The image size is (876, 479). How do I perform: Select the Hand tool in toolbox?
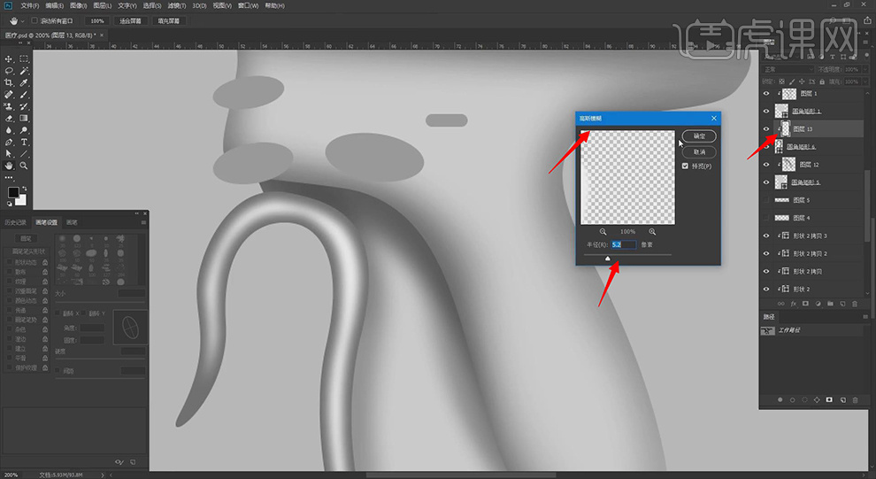9,166
